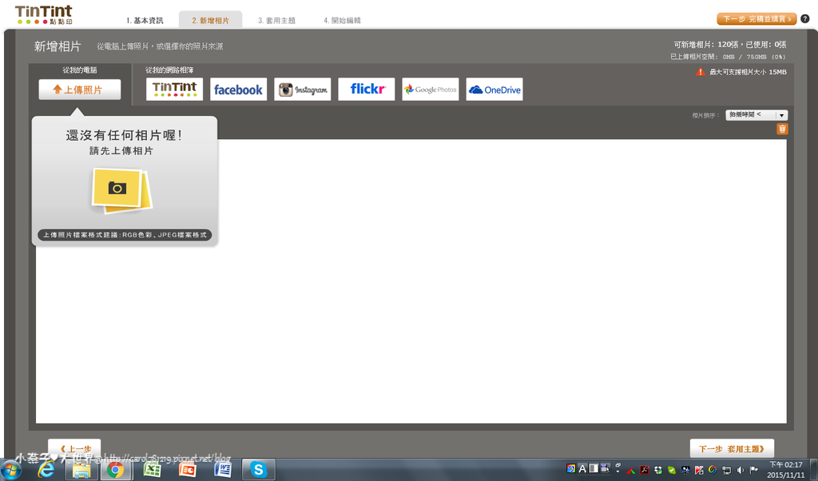
Task: Click the 從我的電腦 label
Action: (79, 70)
